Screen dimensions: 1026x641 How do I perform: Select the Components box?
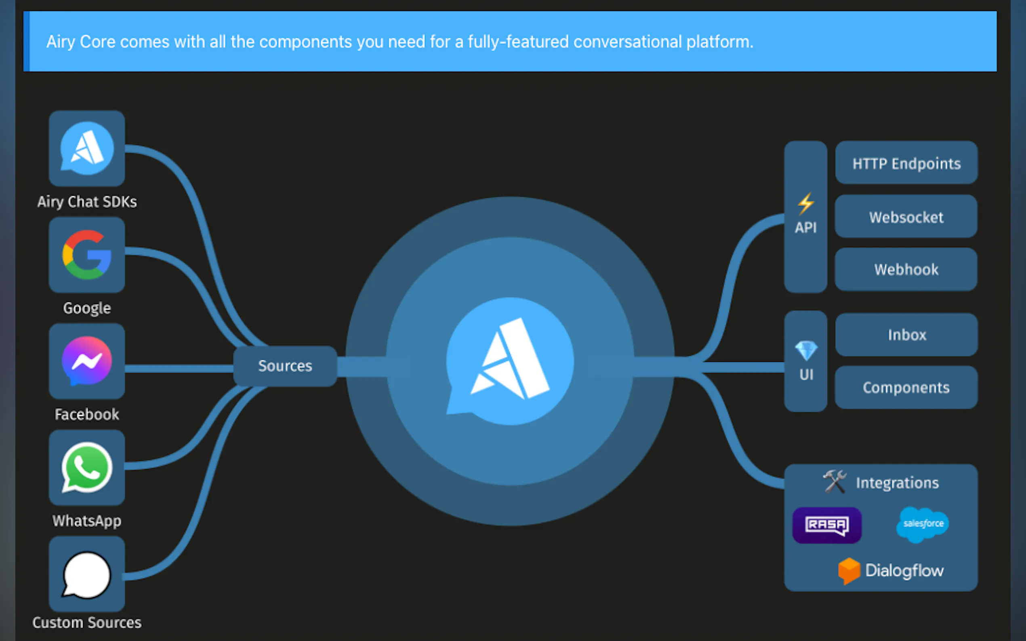(x=906, y=387)
